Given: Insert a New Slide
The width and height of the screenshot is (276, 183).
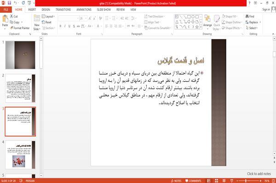Looking at the screenshot, I should click(x=37, y=22).
